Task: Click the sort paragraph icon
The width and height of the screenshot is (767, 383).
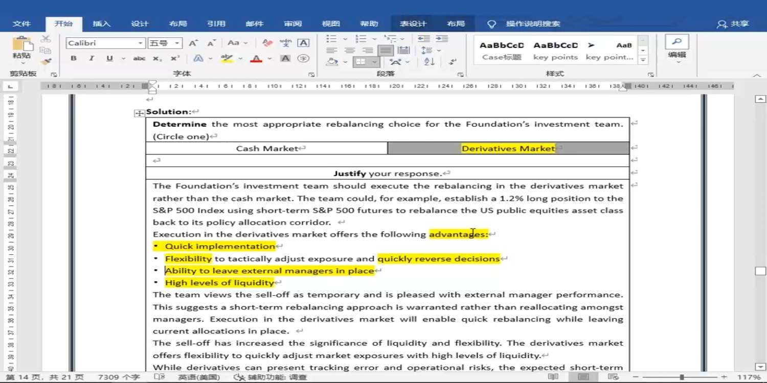Action: [429, 62]
